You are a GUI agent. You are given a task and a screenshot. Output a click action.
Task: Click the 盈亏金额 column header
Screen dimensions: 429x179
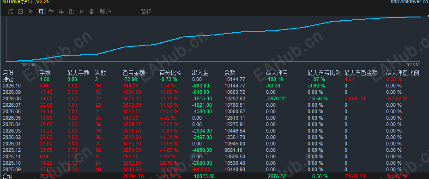click(133, 73)
